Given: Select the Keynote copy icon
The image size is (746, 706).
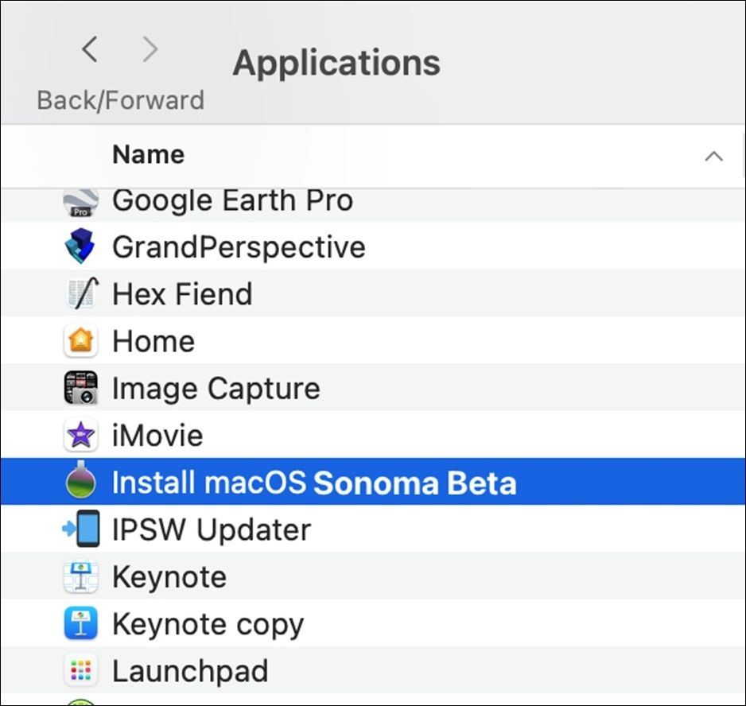Looking at the screenshot, I should pos(80,624).
